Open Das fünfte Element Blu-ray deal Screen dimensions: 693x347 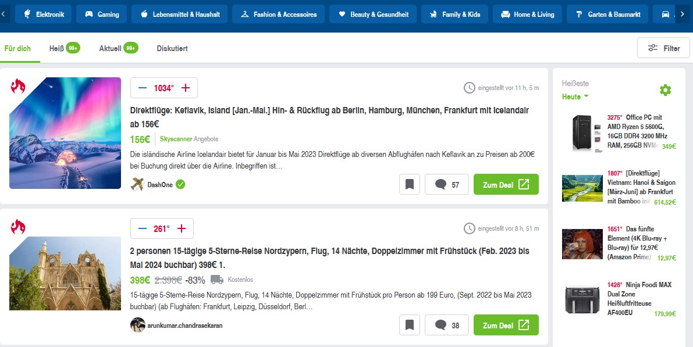(x=637, y=243)
